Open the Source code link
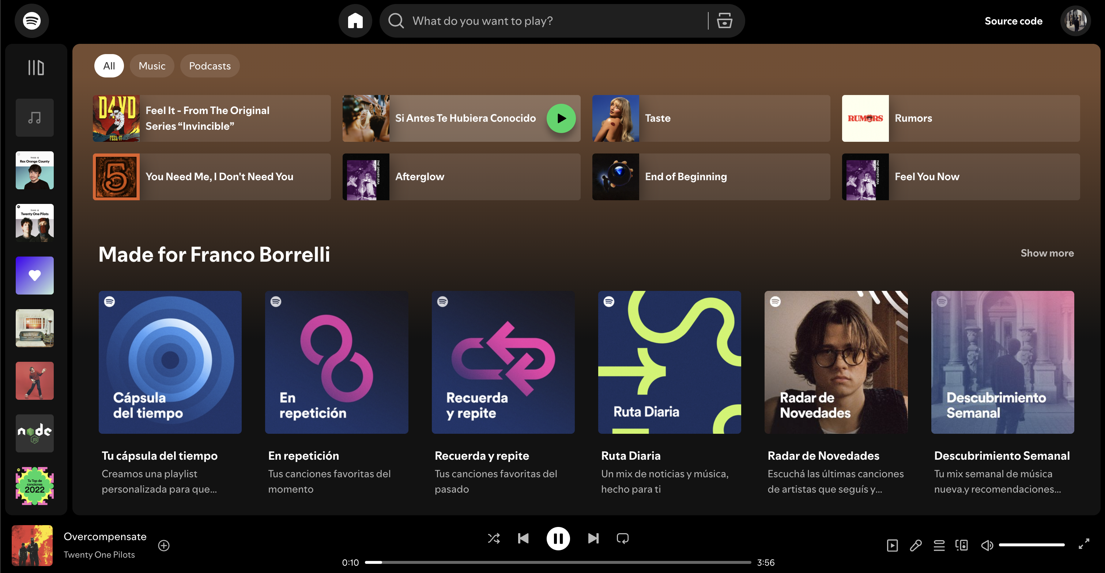Image resolution: width=1105 pixels, height=573 pixels. [x=1013, y=20]
